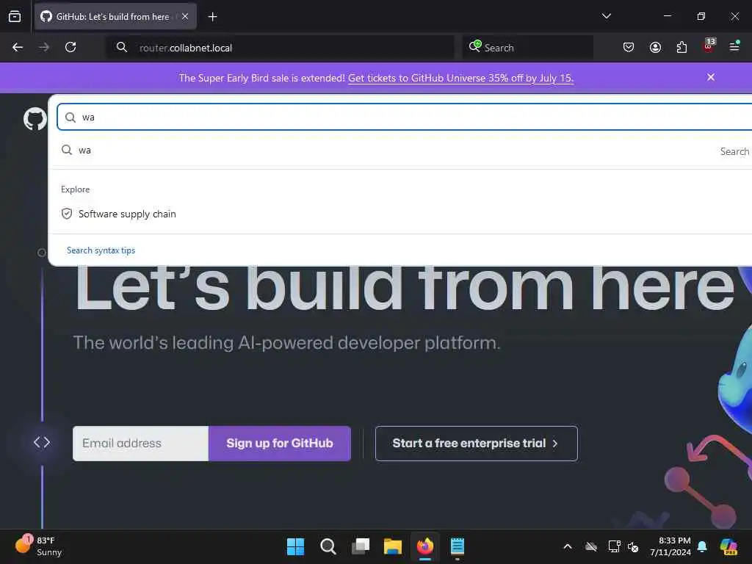
Task: Open Task View on the taskbar
Action: coord(361,546)
